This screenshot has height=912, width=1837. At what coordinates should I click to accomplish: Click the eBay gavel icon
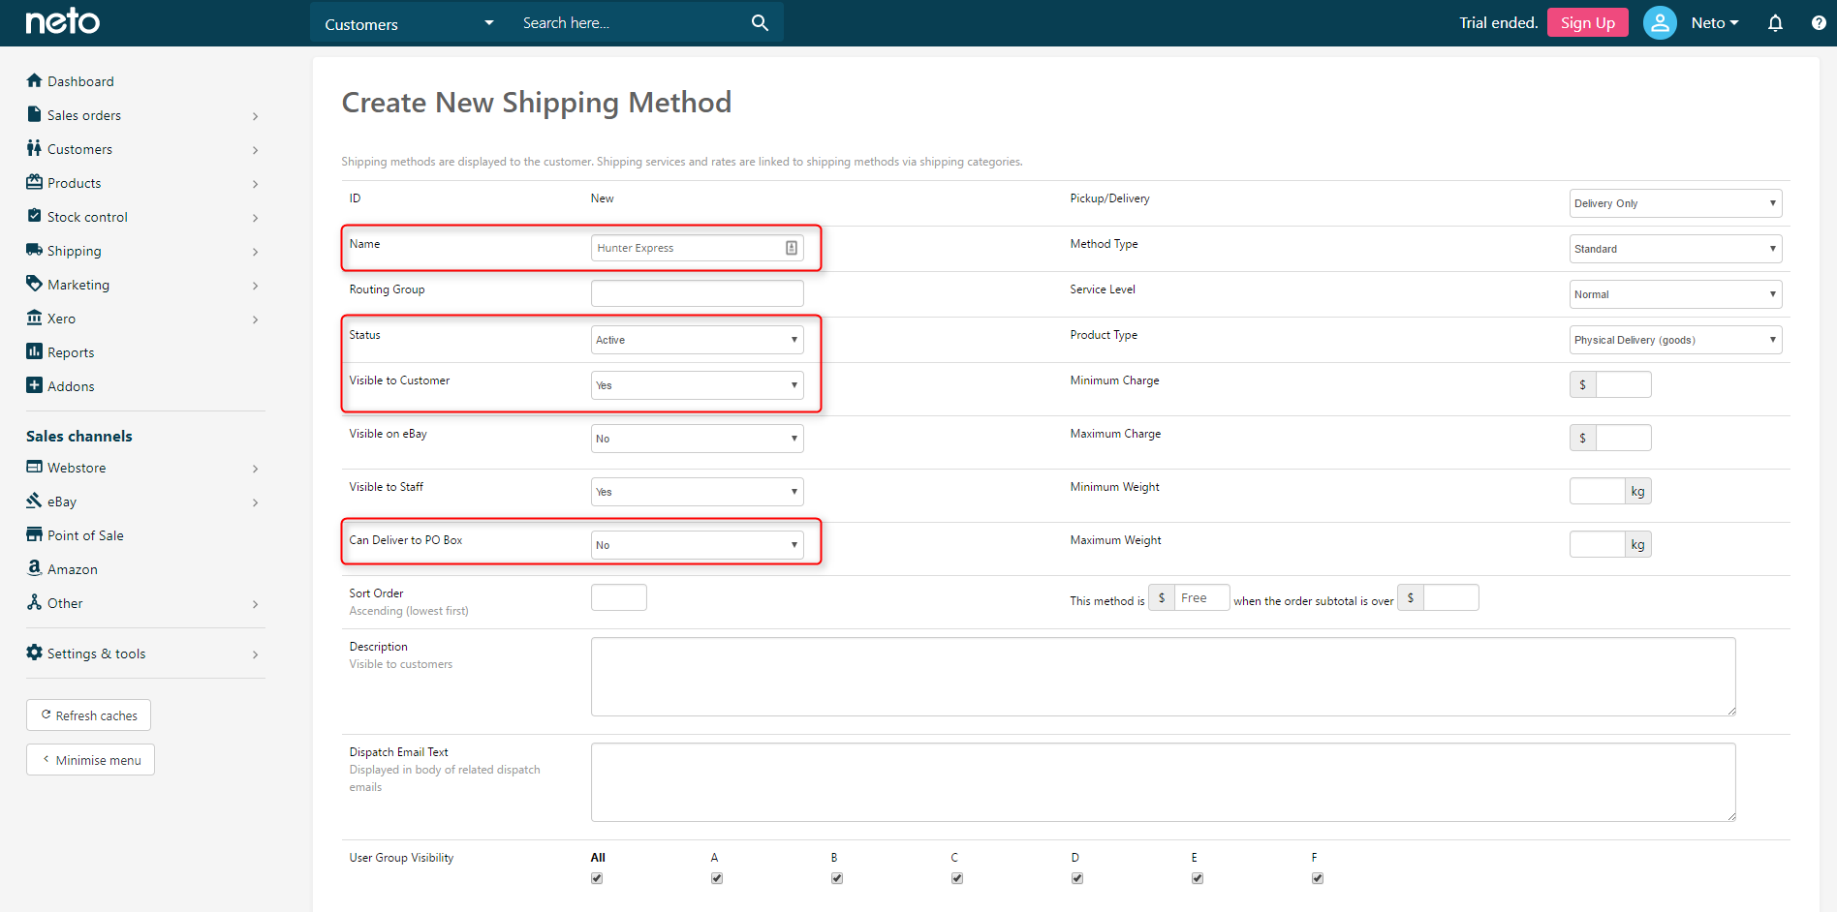point(35,501)
